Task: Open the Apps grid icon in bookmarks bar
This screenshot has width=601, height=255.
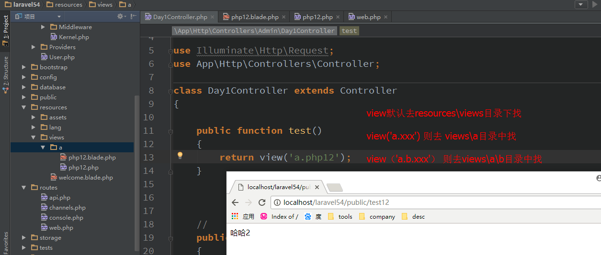Action: pyautogui.click(x=235, y=216)
